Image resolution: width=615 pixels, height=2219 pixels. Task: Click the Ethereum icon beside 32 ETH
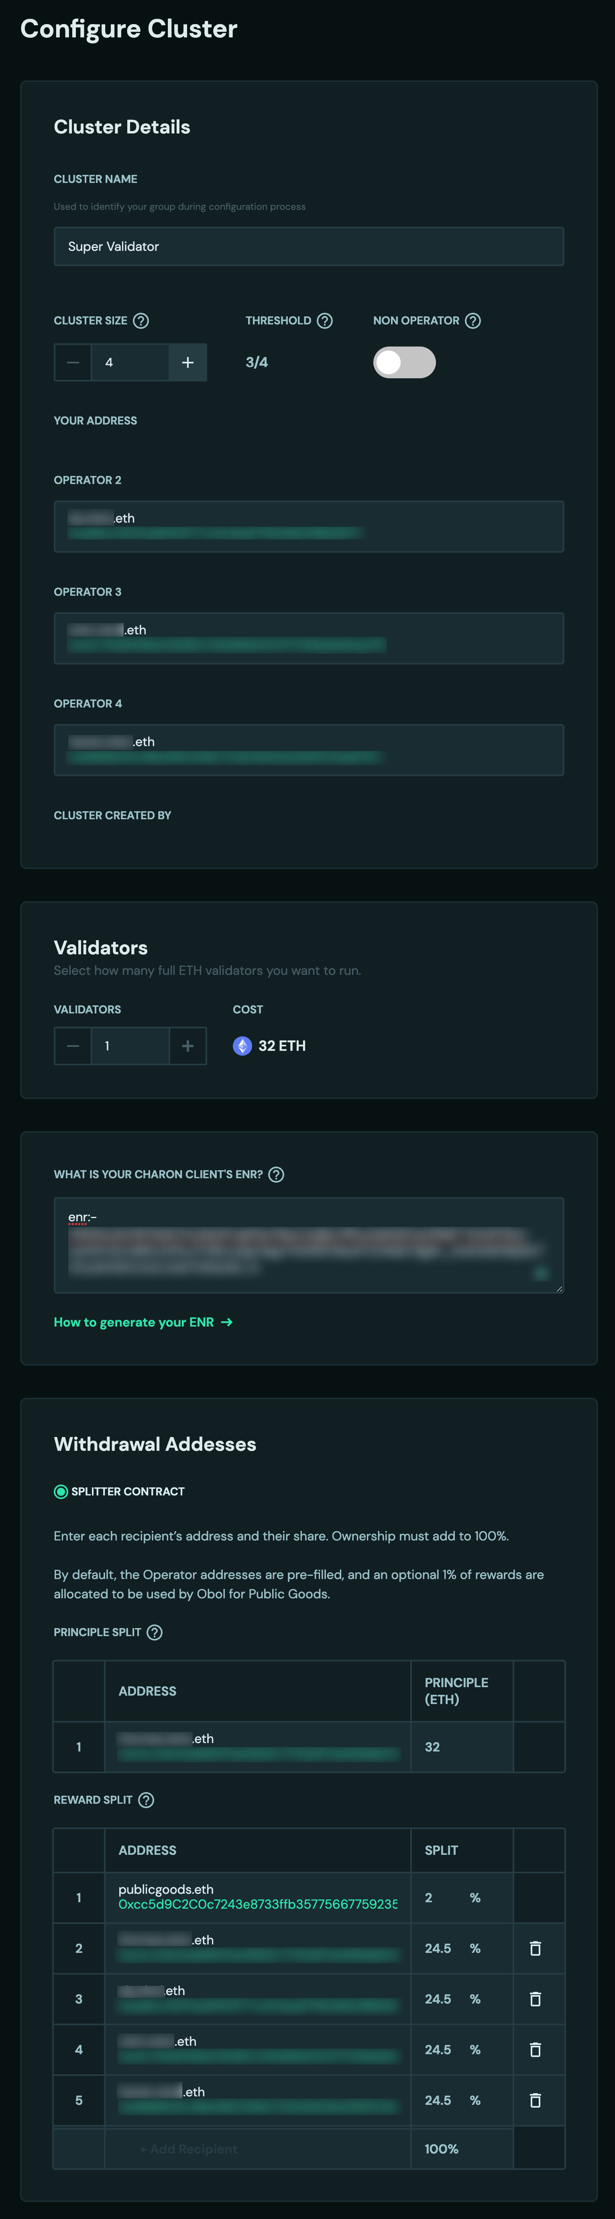click(x=242, y=1046)
